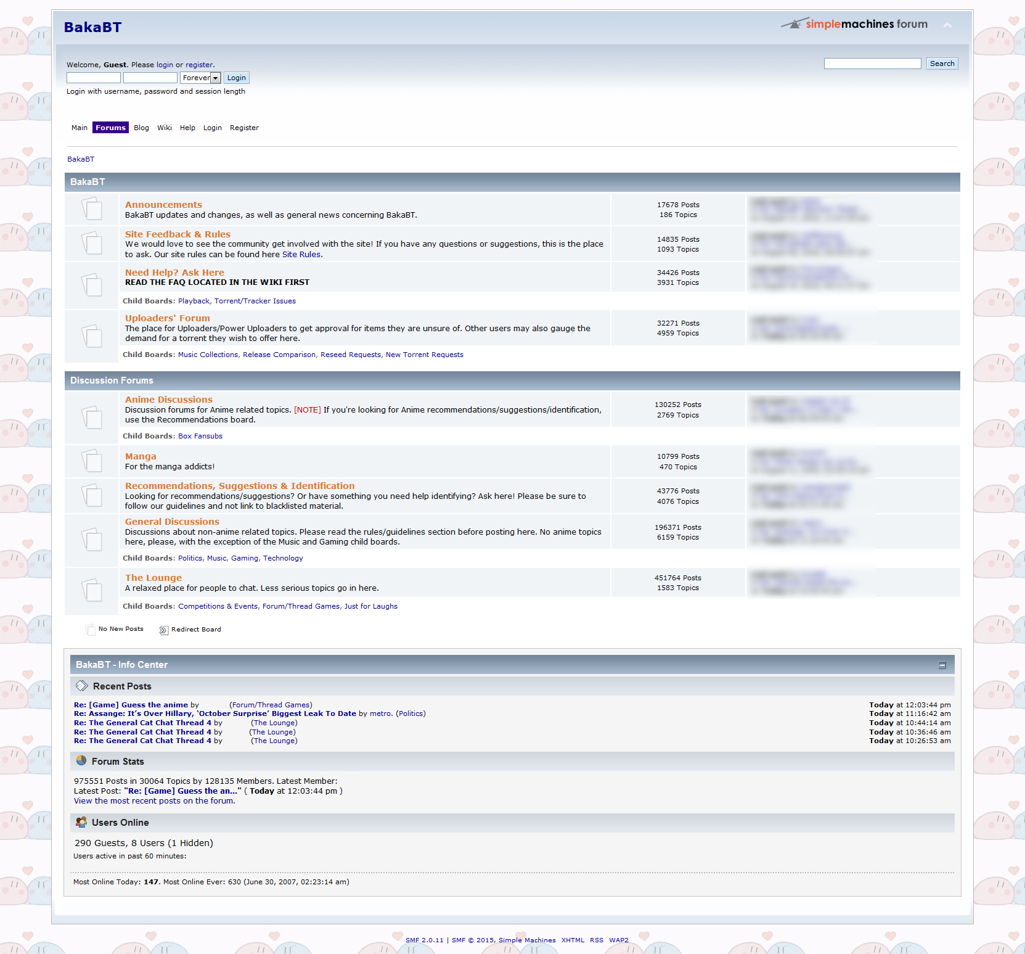Open the Release Comparison child board

[x=279, y=355]
